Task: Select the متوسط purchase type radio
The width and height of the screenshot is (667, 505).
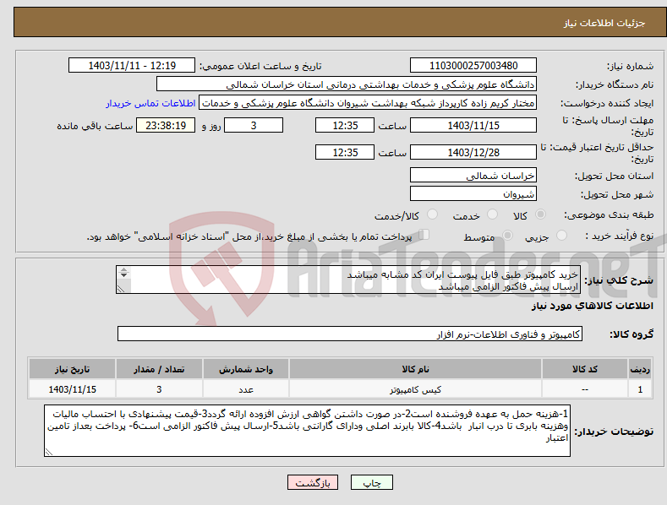Action: (x=507, y=236)
